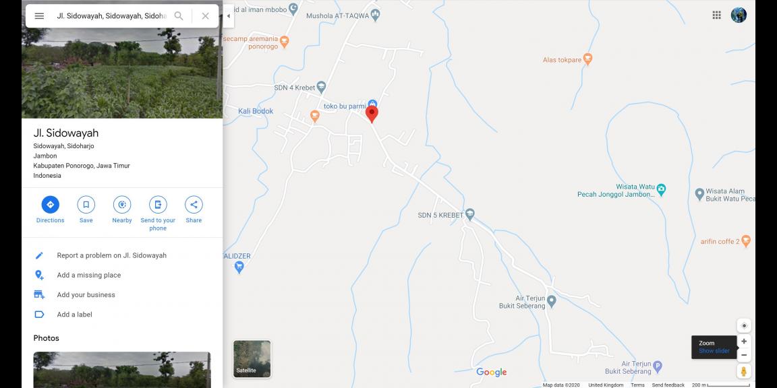Switch to Satellite view
777x388 pixels.
click(x=252, y=359)
